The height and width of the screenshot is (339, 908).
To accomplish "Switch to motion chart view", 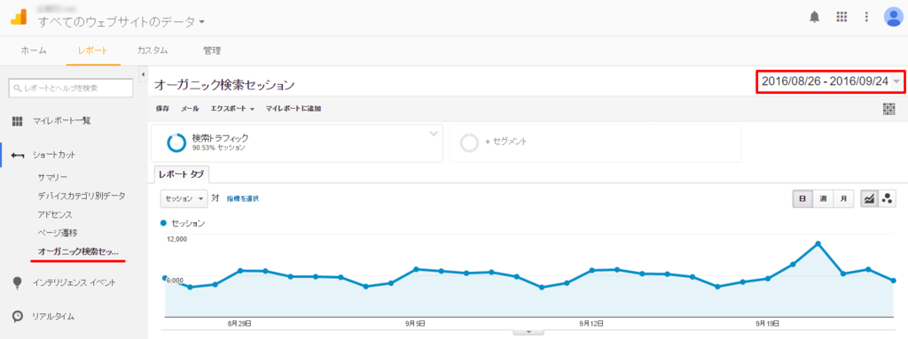I will pos(887,198).
